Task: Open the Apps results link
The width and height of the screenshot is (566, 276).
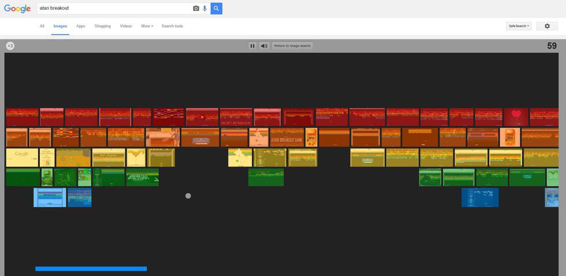Action: coord(81,26)
